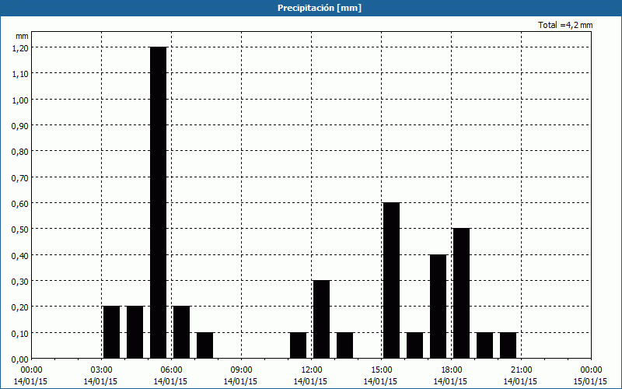
Task: Click the 09:00 time label
Action: [241, 370]
